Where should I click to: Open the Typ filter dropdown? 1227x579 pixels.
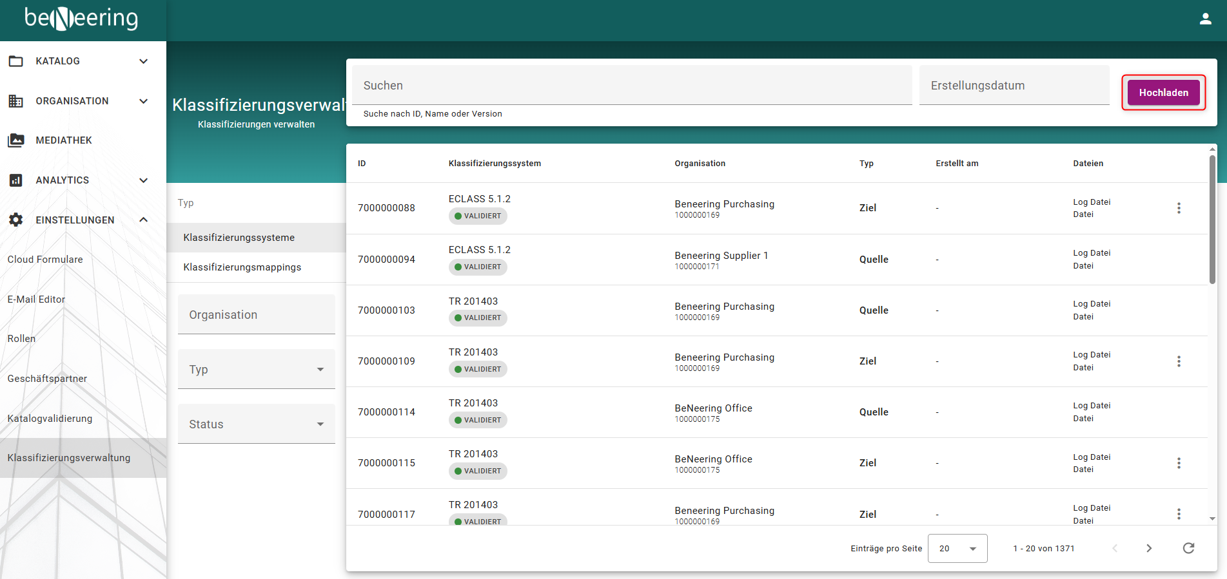coord(256,369)
